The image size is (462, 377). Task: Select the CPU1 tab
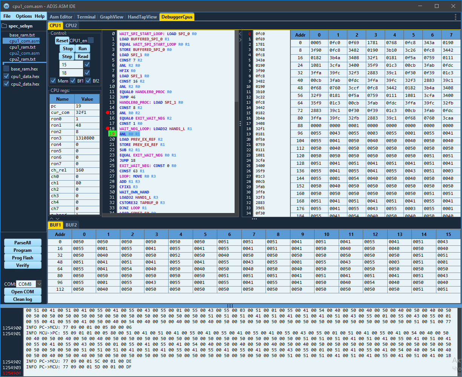(x=55, y=26)
